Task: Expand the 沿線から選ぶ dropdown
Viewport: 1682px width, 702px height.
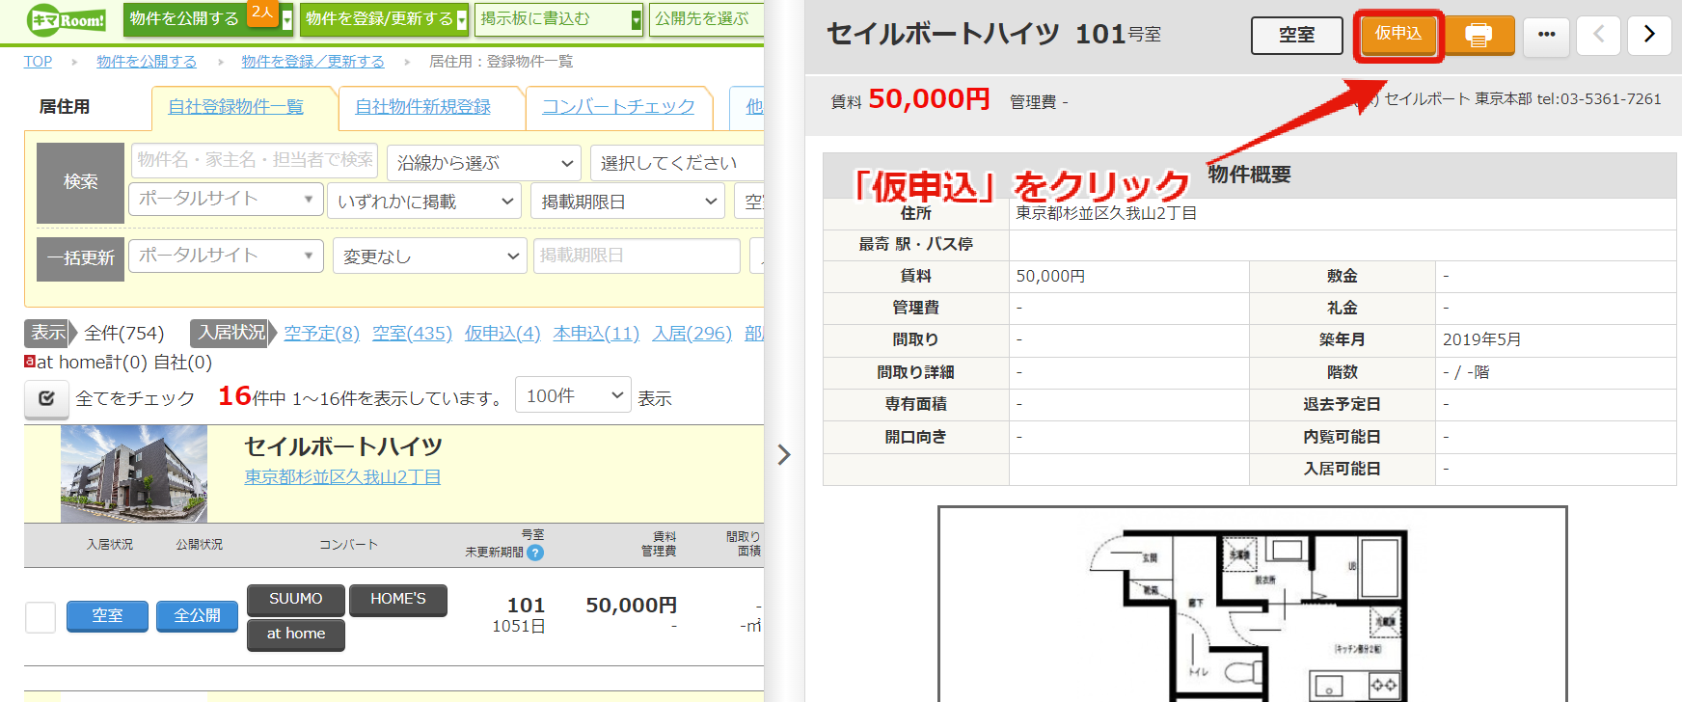Action: [484, 163]
